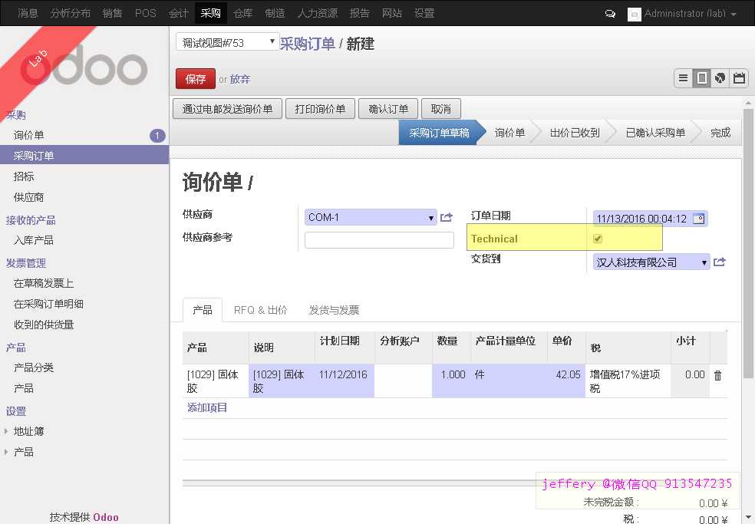Select 询价单 in the sidebar
Viewport: 755px width, 524px height.
[28, 135]
